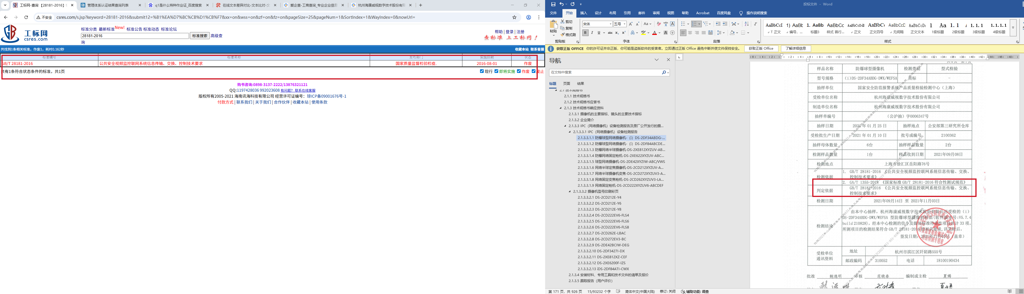Image resolution: width=1024 pixels, height=294 pixels.
Task: Click the Undo arrow in Word's quick access bar
Action: [x=561, y=4]
